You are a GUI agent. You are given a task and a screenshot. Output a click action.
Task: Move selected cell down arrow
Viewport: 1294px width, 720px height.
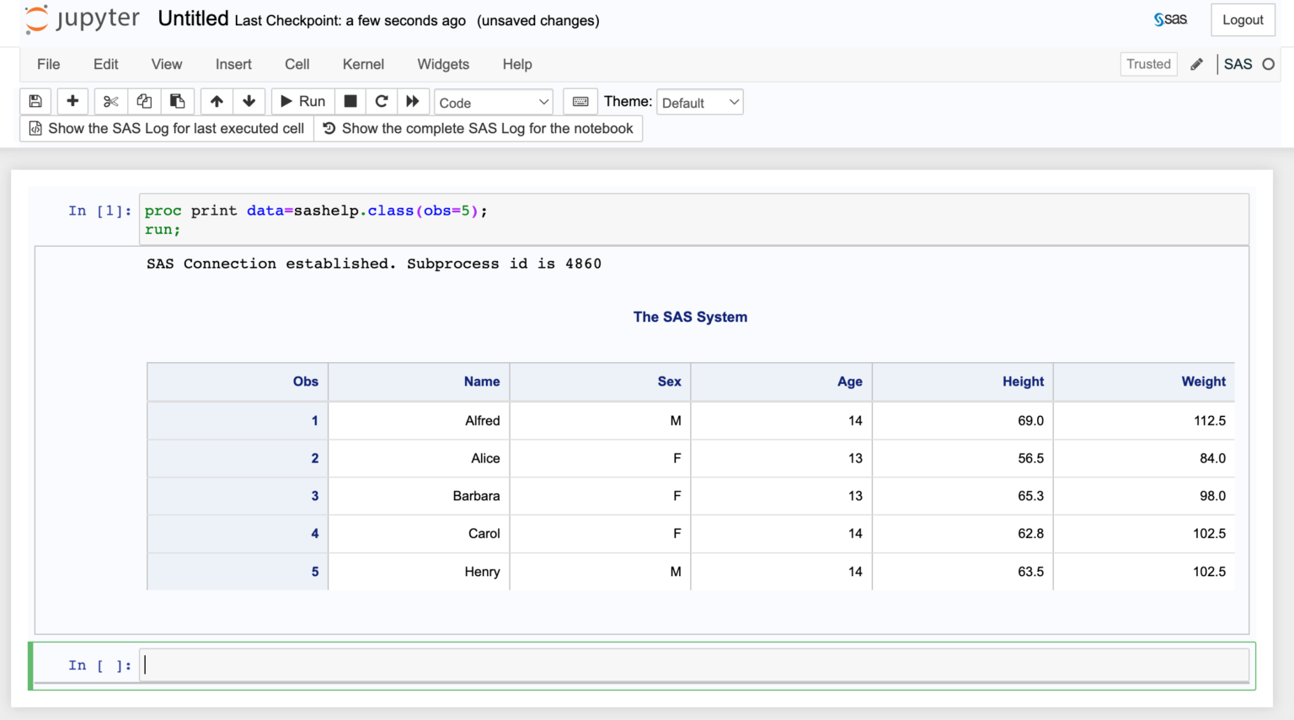coord(249,102)
